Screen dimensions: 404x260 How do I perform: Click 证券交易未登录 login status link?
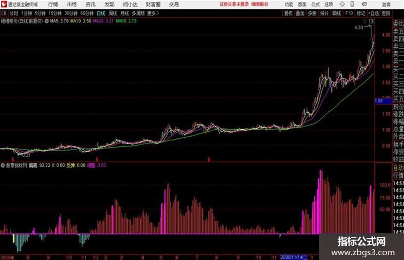pyautogui.click(x=234, y=4)
